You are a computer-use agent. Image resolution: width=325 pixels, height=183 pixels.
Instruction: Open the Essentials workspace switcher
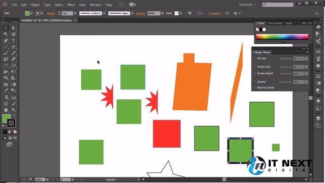(248, 5)
